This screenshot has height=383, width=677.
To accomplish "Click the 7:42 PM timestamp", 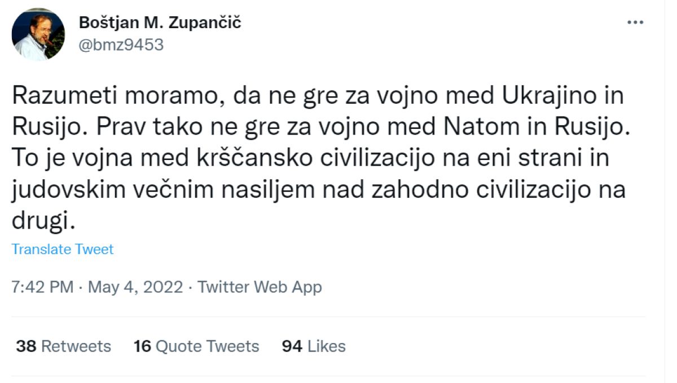I will pos(42,287).
